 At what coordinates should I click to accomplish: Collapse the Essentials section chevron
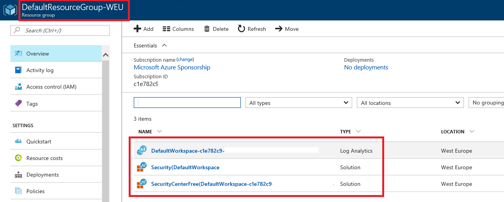(165, 45)
